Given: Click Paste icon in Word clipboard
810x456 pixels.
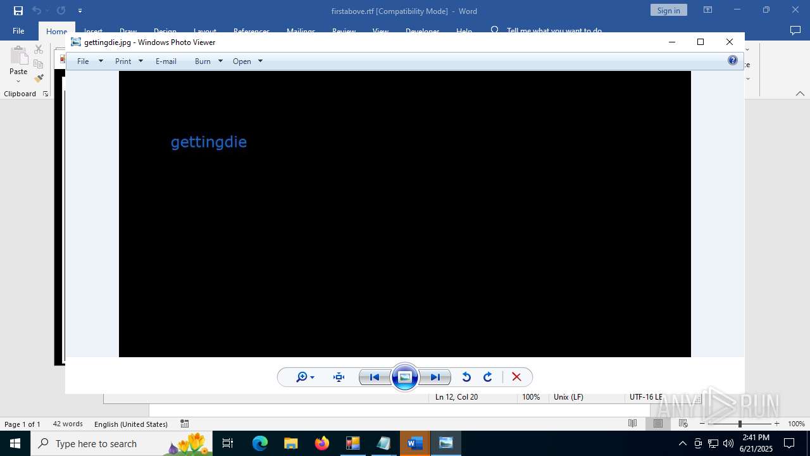Looking at the screenshot, I should (18, 56).
